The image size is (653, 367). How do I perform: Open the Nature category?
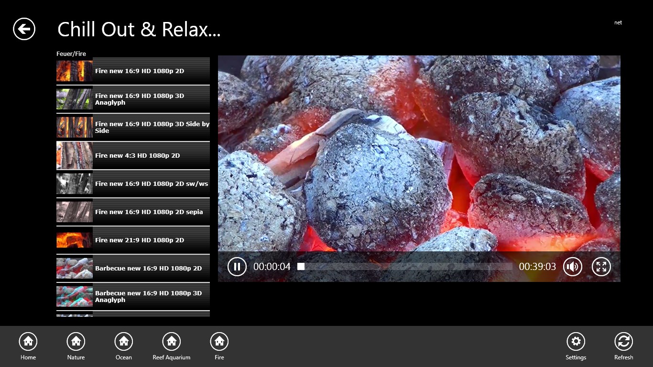click(76, 342)
